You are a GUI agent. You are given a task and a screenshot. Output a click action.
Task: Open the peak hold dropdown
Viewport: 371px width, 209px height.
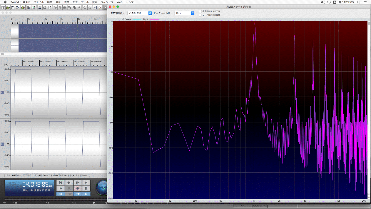tap(184, 13)
